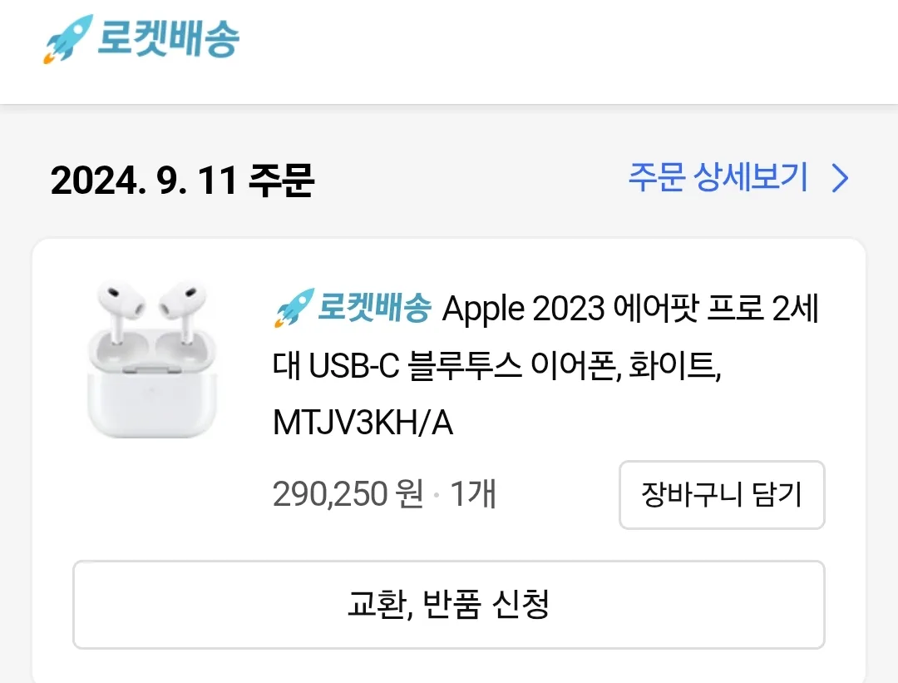Add the AirPods to cart with 장바구니 담기
The width and height of the screenshot is (898, 683).
click(x=721, y=495)
